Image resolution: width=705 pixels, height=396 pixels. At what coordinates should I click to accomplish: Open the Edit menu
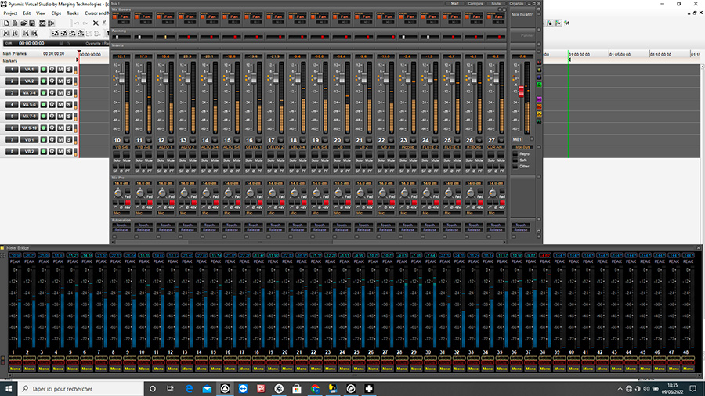tap(27, 13)
